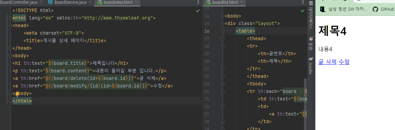
Task: Click the green inspection checkmark in boardlist.html
Action: tap(303, 11)
